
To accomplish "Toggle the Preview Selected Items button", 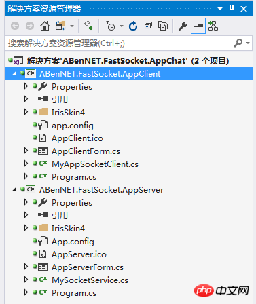I will coord(198,26).
